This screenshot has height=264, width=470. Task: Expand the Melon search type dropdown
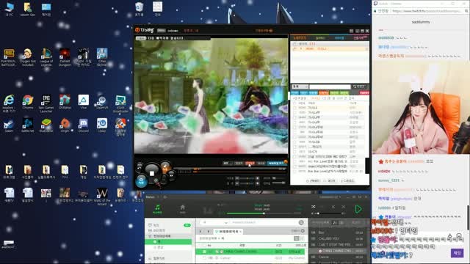click(x=214, y=223)
